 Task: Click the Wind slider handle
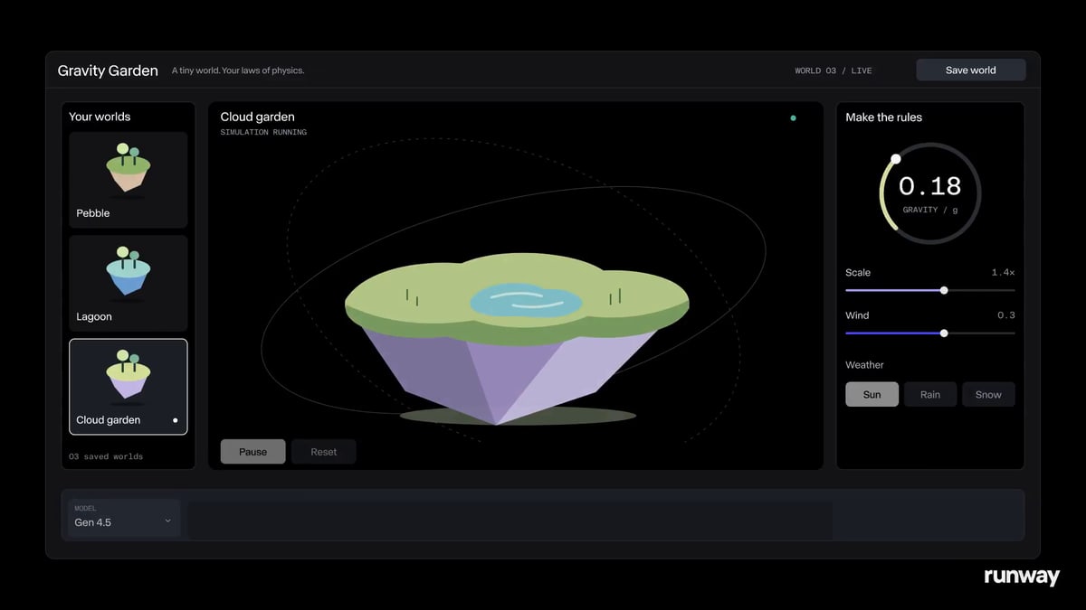944,333
